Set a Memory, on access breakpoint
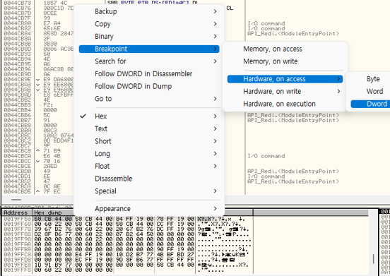 point(273,49)
